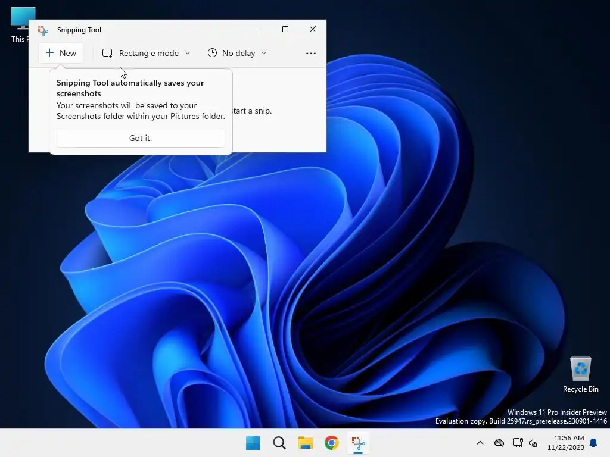
Task: Select the Recycle Bin desktop icon
Action: point(580,374)
